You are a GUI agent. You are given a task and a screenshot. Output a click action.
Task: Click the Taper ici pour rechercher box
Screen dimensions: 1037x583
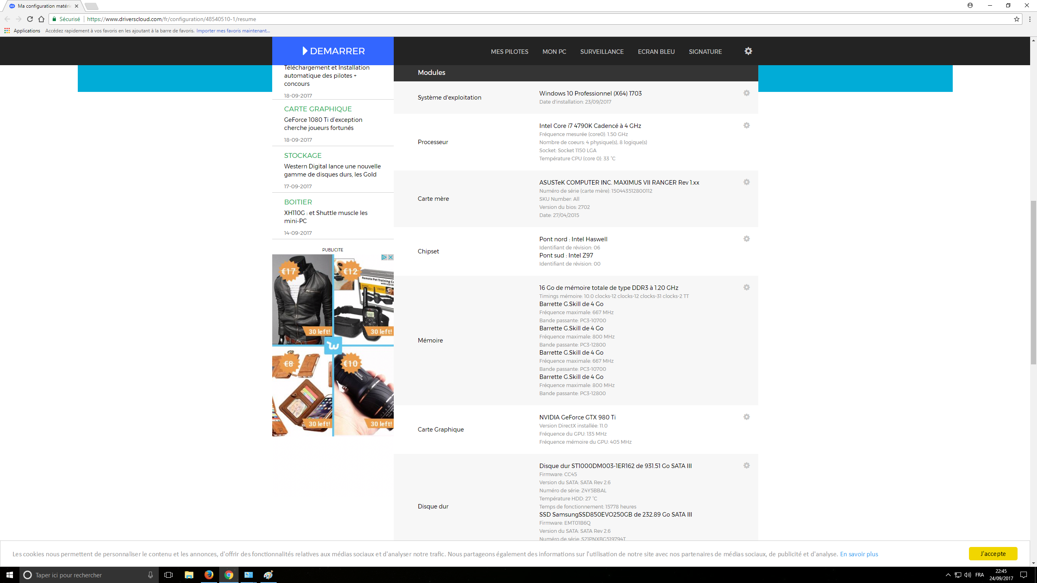pos(89,575)
